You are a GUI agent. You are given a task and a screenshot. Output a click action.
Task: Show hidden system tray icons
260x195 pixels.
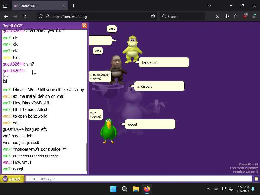[x=208, y=189]
